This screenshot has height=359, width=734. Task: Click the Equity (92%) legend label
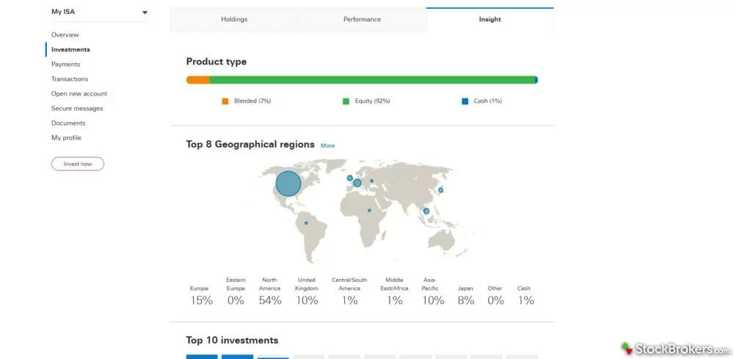pyautogui.click(x=372, y=101)
